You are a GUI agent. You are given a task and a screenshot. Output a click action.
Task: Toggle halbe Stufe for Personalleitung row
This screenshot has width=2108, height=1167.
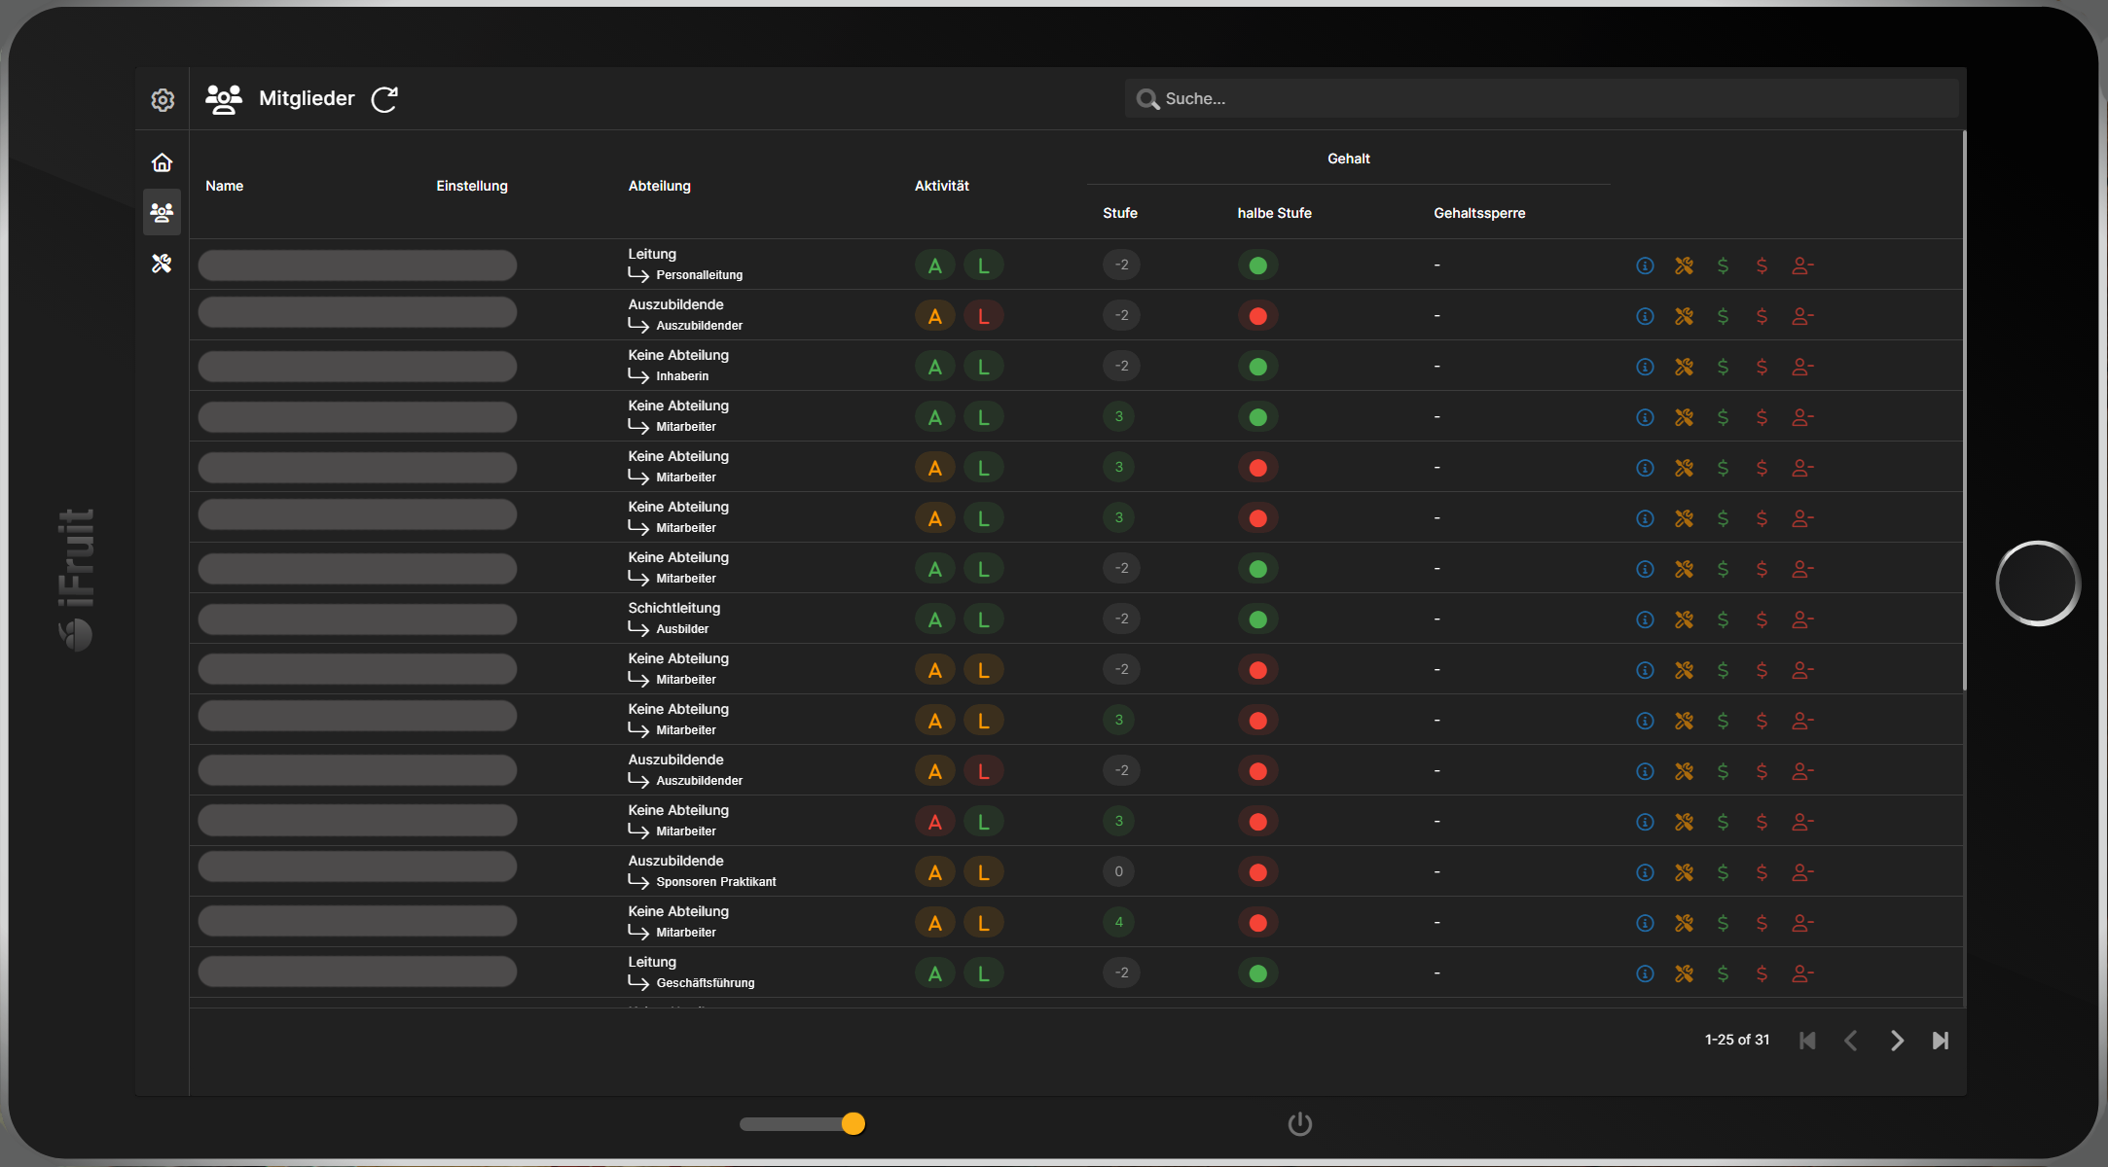(1257, 265)
